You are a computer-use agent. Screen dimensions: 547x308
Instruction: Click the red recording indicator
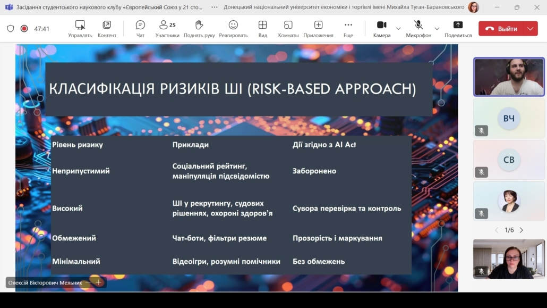tap(24, 29)
